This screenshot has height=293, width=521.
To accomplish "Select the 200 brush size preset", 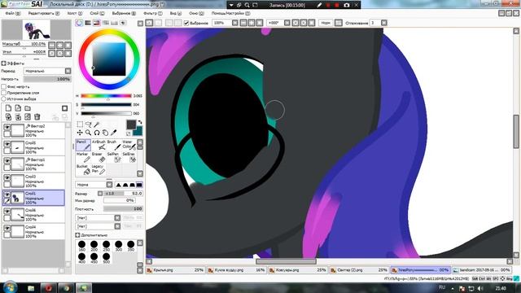I will coord(94,246).
